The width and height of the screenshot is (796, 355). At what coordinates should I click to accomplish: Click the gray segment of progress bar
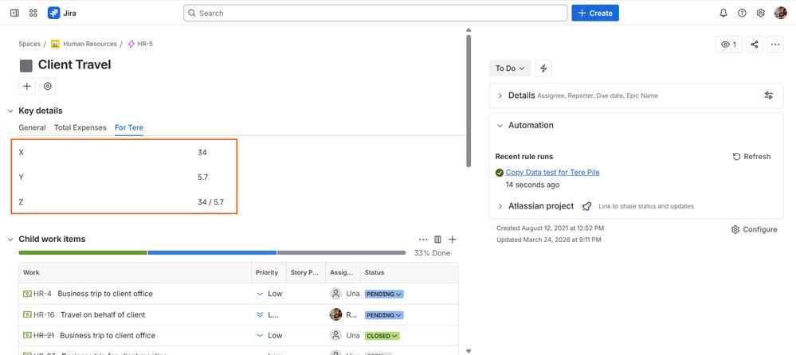coord(341,252)
